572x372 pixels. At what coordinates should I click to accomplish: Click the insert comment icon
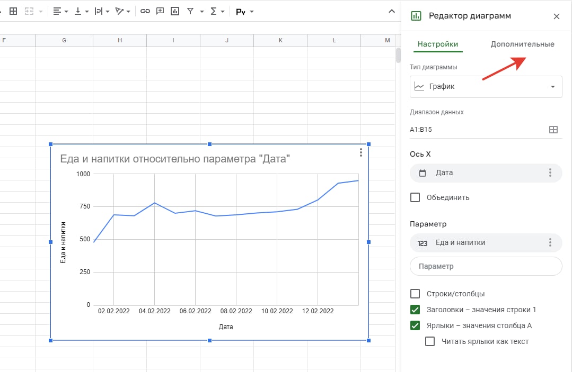[160, 11]
